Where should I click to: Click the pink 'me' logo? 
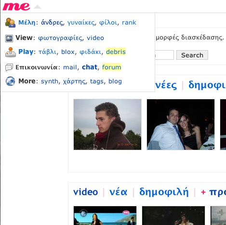point(16,7)
